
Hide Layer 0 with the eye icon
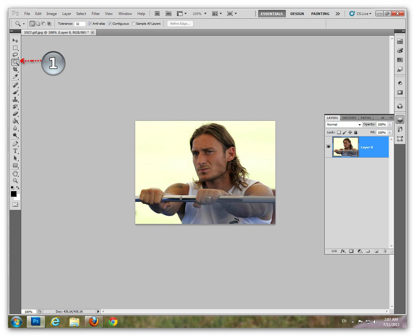click(x=328, y=147)
